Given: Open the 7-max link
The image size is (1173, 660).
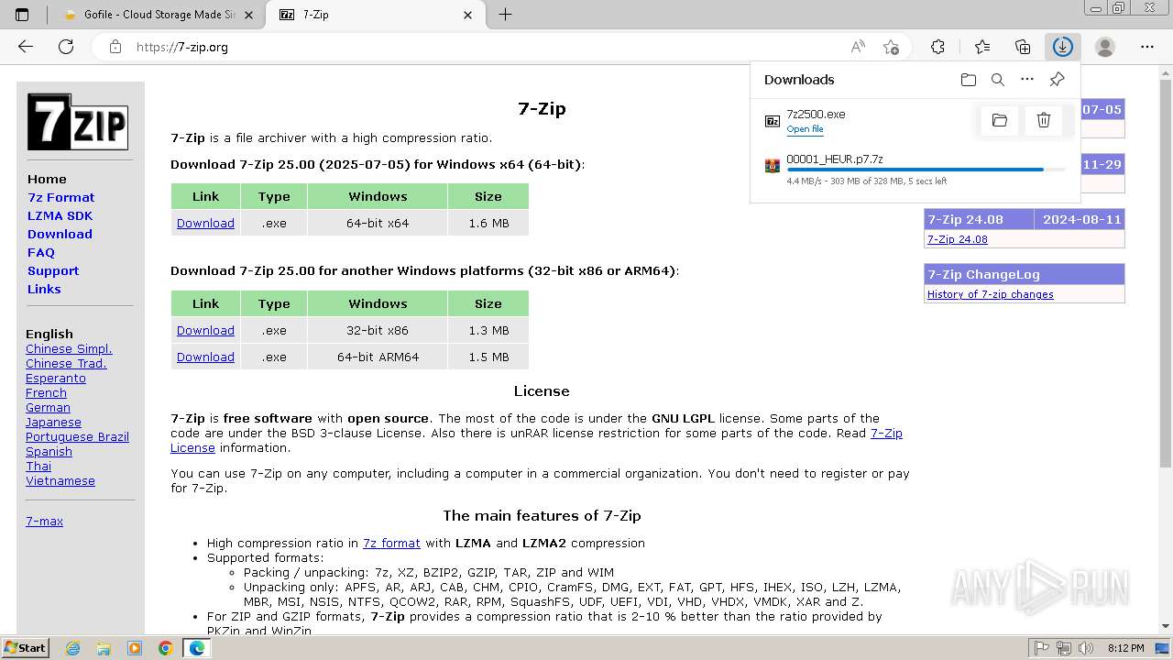Looking at the screenshot, I should click(x=44, y=521).
